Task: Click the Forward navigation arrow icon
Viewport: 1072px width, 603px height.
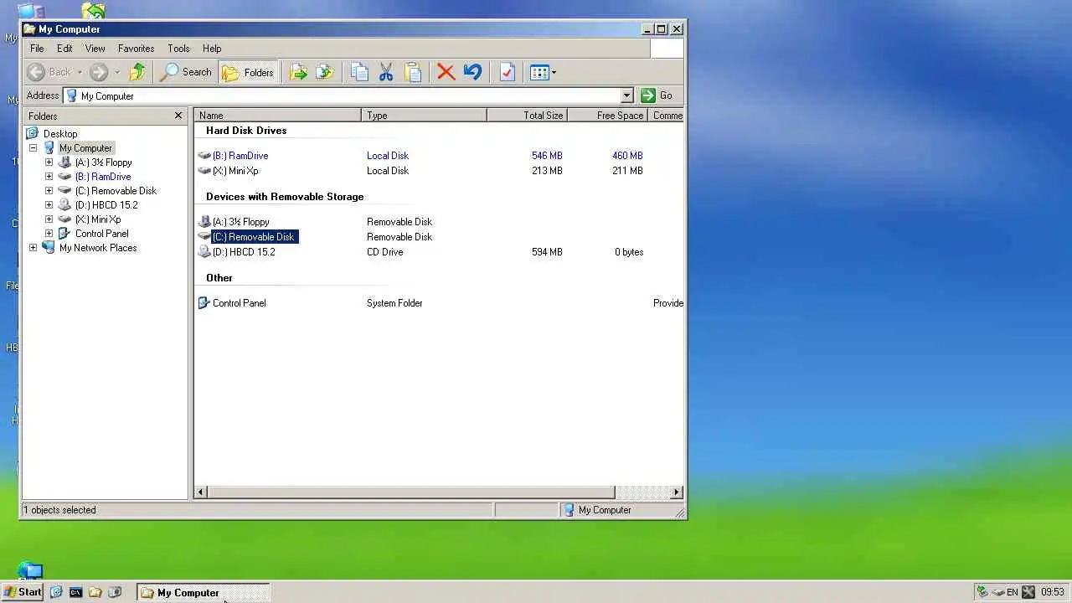Action: [99, 72]
